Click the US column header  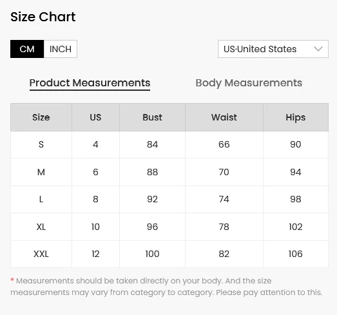pyautogui.click(x=95, y=117)
